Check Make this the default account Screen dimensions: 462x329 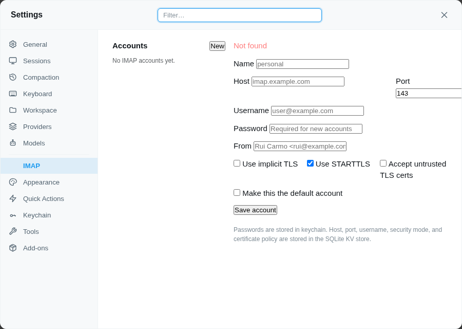tap(237, 193)
